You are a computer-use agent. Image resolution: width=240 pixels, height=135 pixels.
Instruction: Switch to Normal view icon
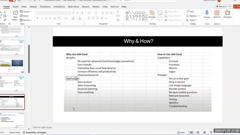point(191,132)
